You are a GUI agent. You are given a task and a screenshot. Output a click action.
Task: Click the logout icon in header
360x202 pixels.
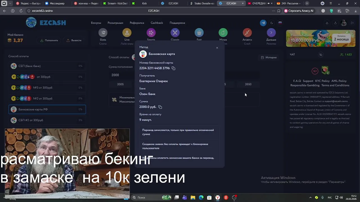click(352, 23)
